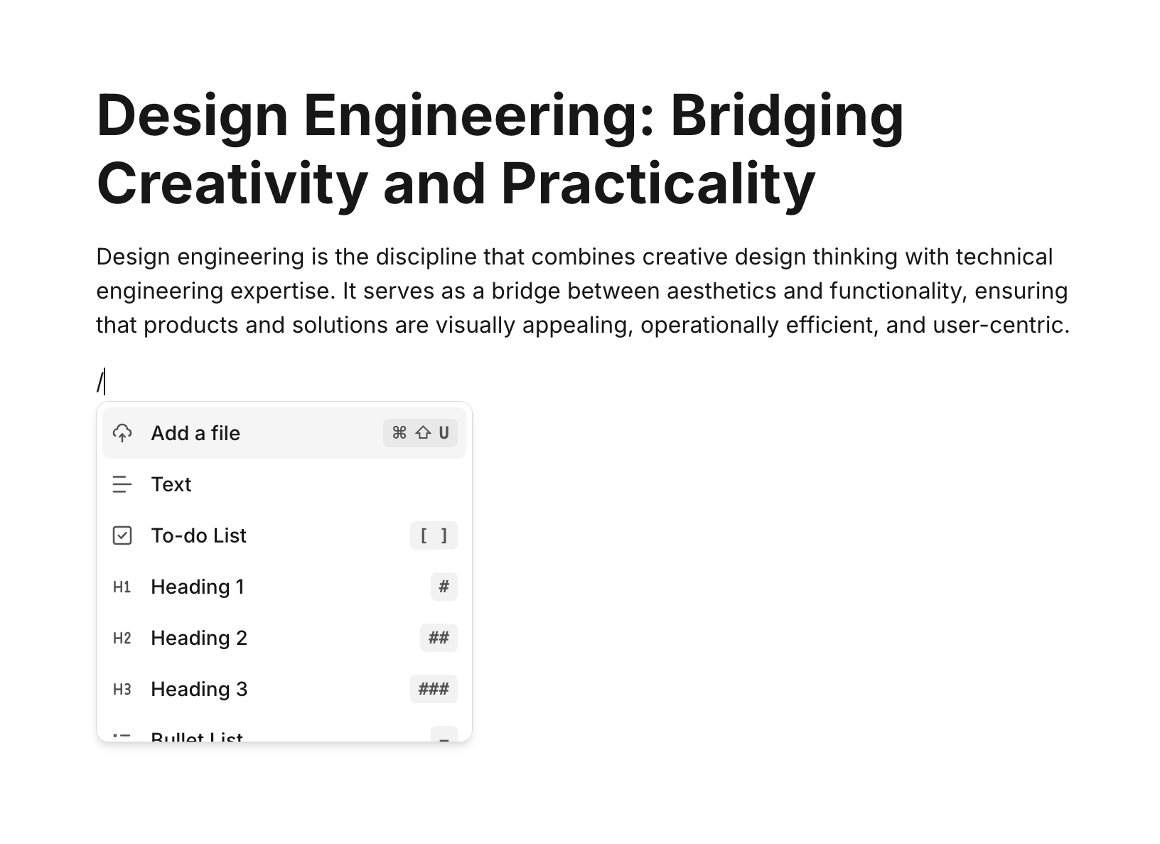Screen dimensions: 1160x844
Task: Click the single hash shortcut badge
Action: pos(444,587)
